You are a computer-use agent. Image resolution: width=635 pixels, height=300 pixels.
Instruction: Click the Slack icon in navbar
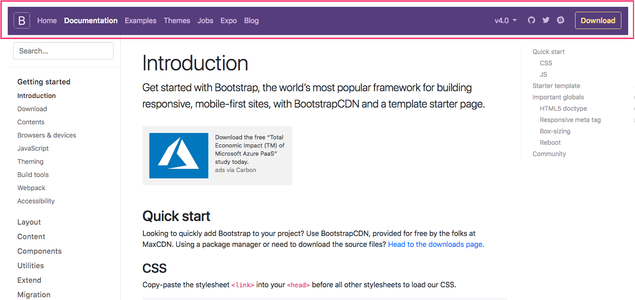click(x=561, y=20)
